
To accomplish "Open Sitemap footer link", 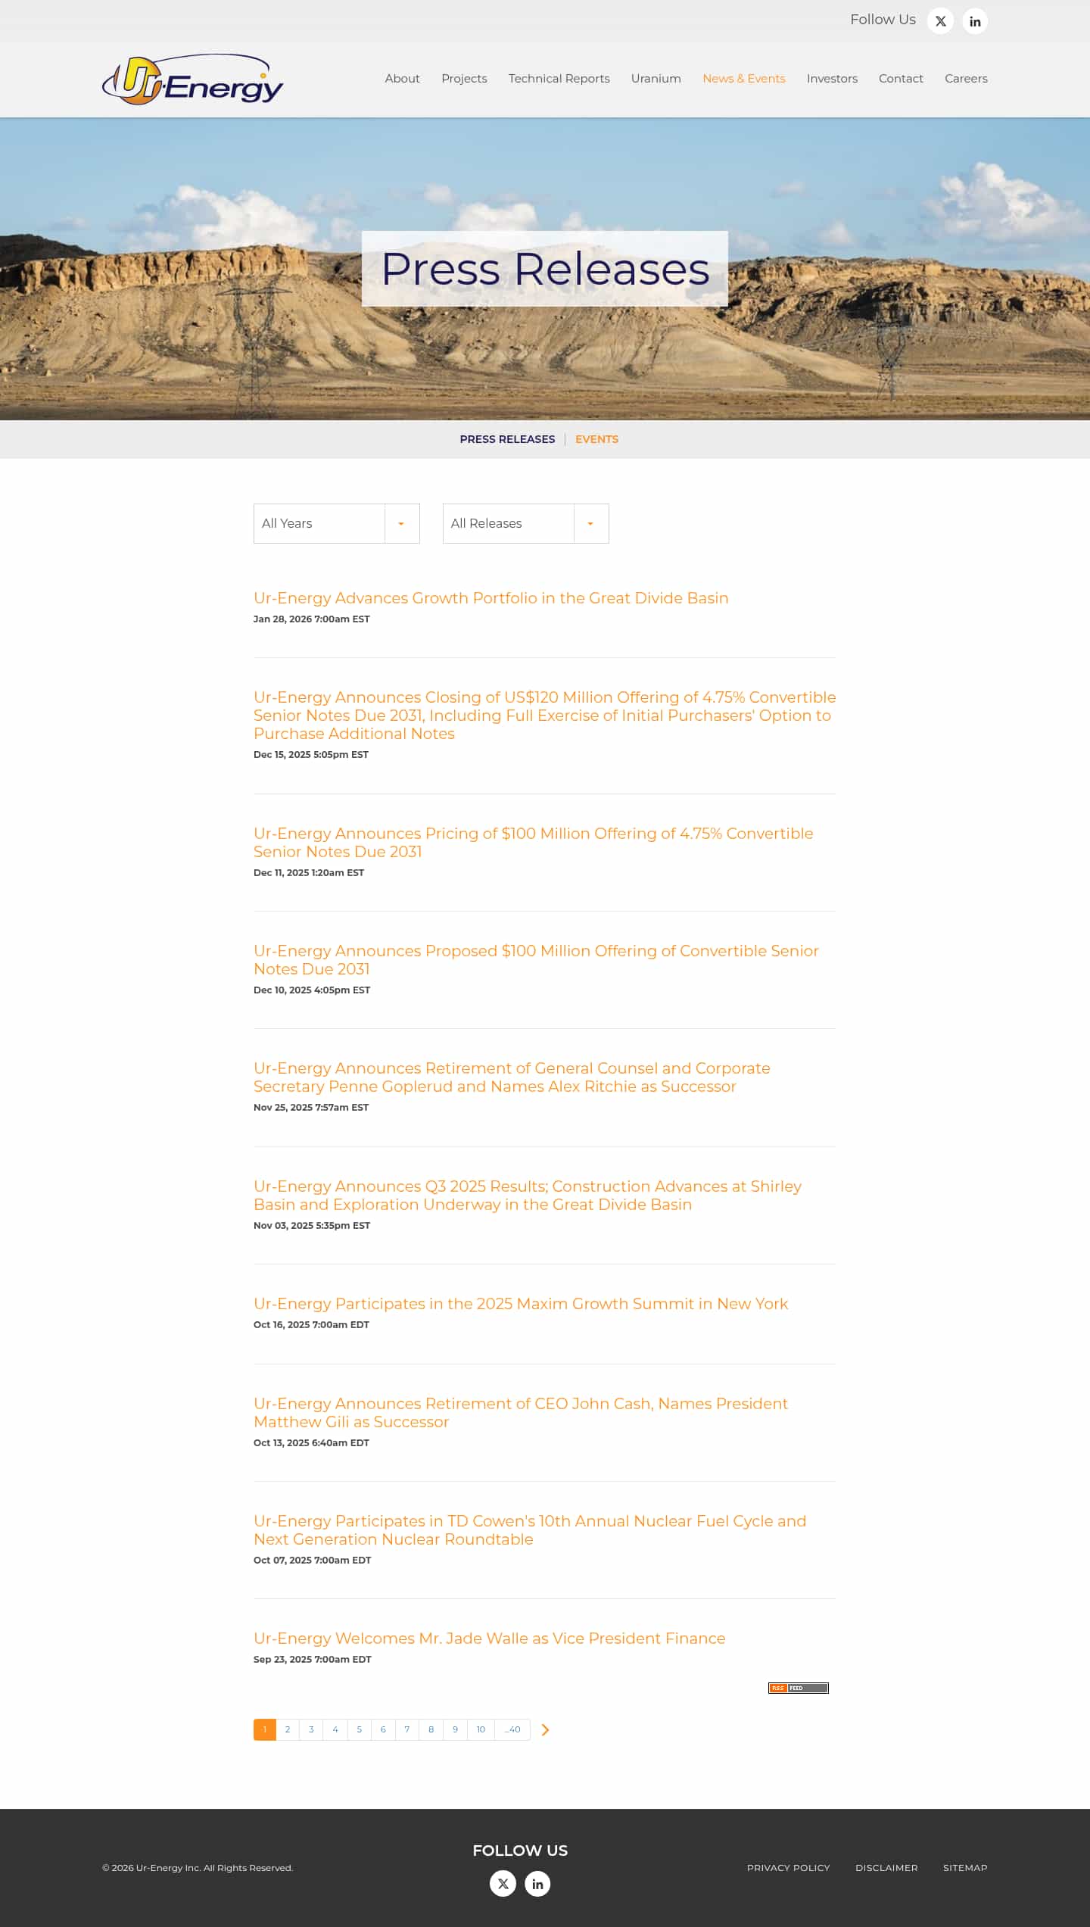I will [965, 1868].
